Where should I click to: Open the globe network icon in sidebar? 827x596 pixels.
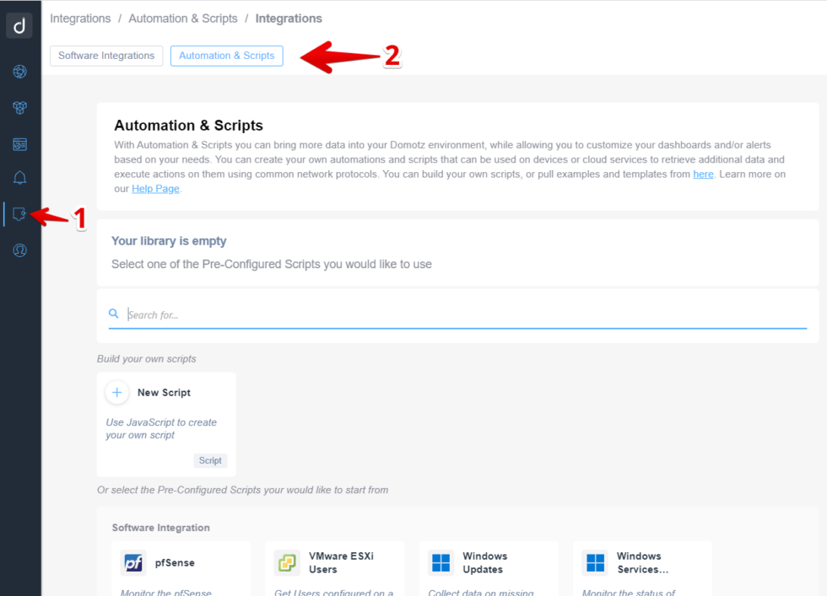tap(19, 72)
